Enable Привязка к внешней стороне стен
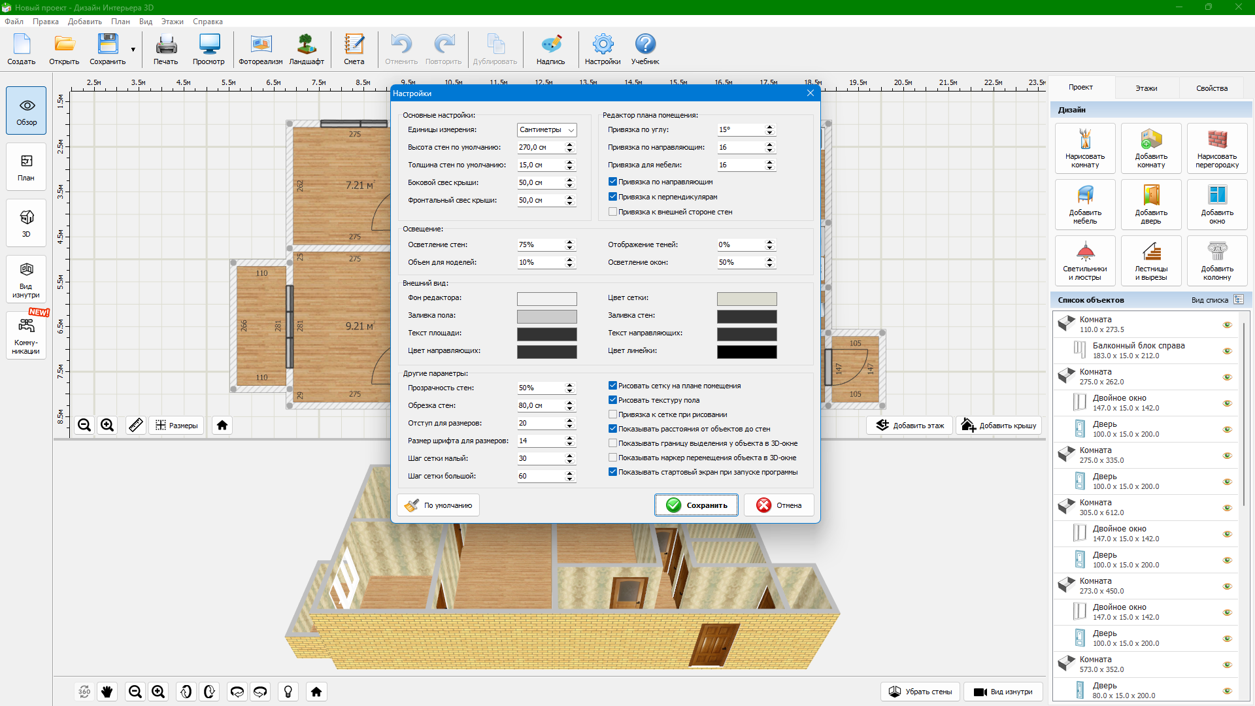Viewport: 1255px width, 706px height. 612,212
